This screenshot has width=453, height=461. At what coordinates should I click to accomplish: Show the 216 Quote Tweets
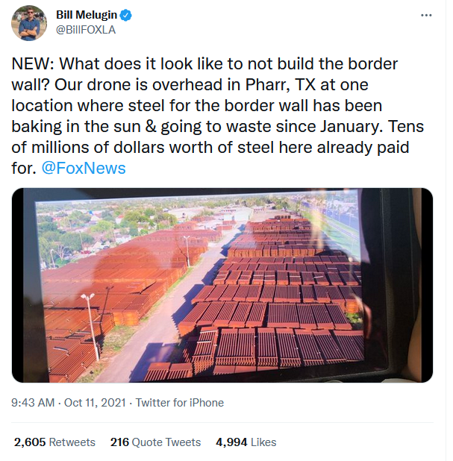(155, 442)
